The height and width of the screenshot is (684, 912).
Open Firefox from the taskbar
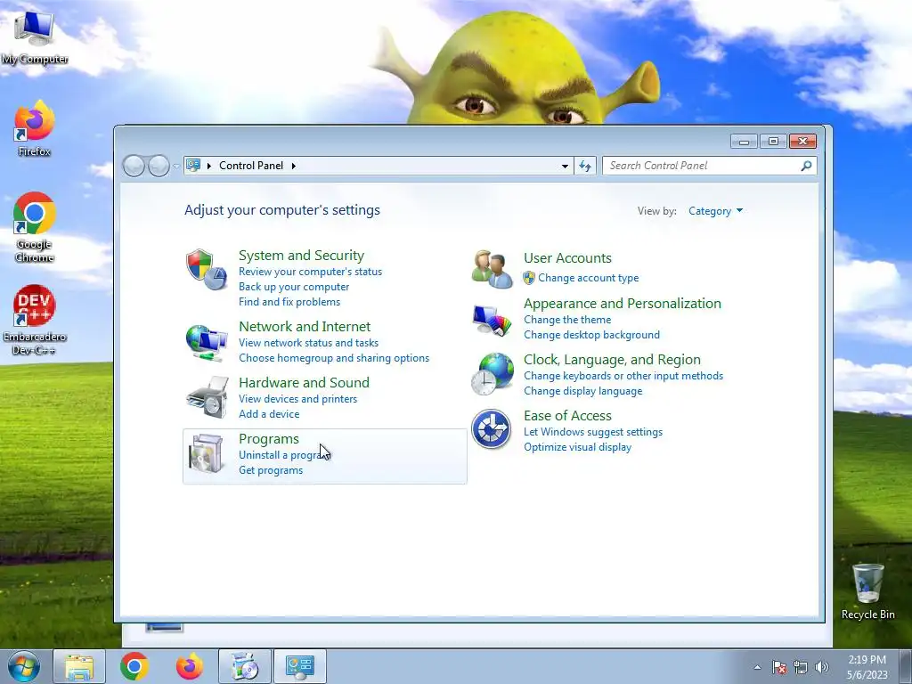coord(190,666)
